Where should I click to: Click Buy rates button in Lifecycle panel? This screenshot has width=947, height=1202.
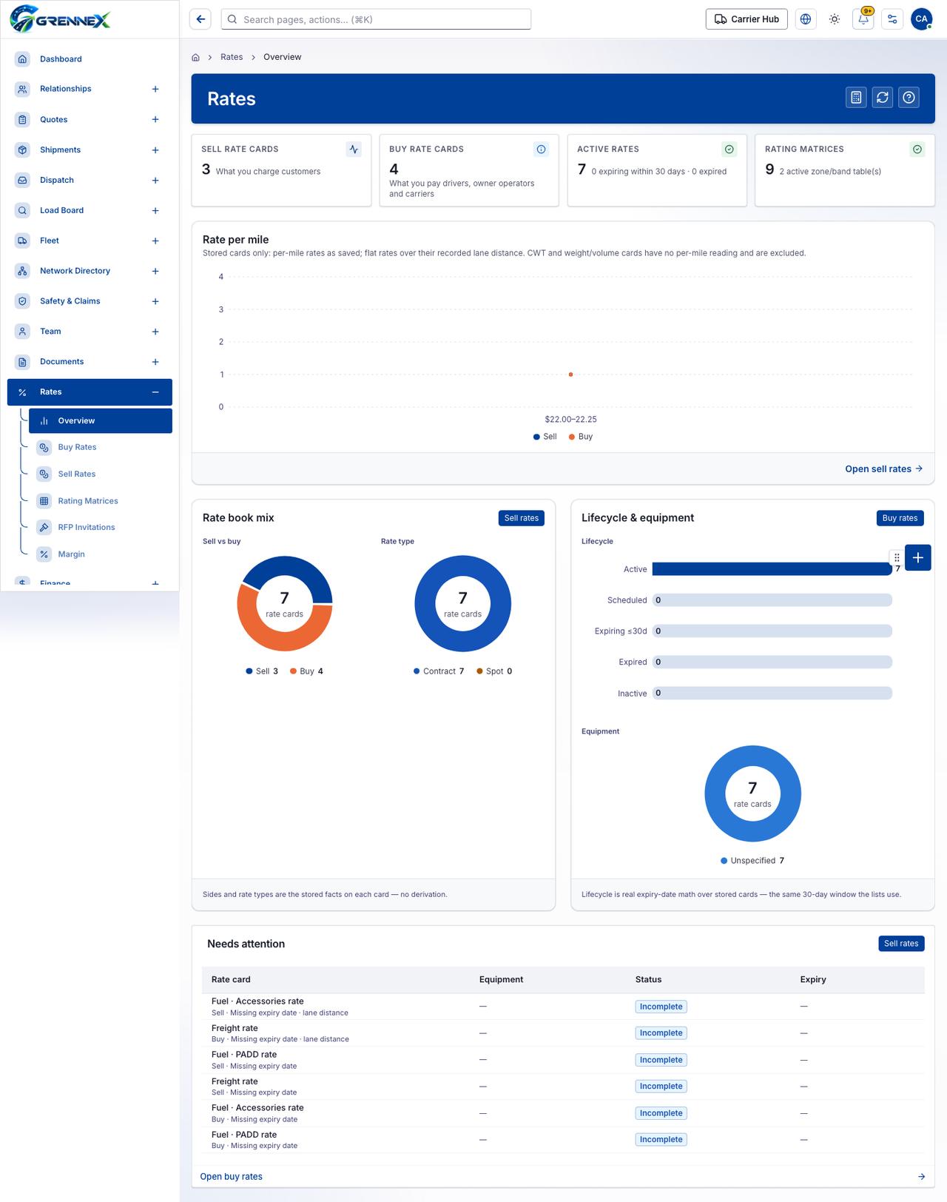(x=900, y=518)
